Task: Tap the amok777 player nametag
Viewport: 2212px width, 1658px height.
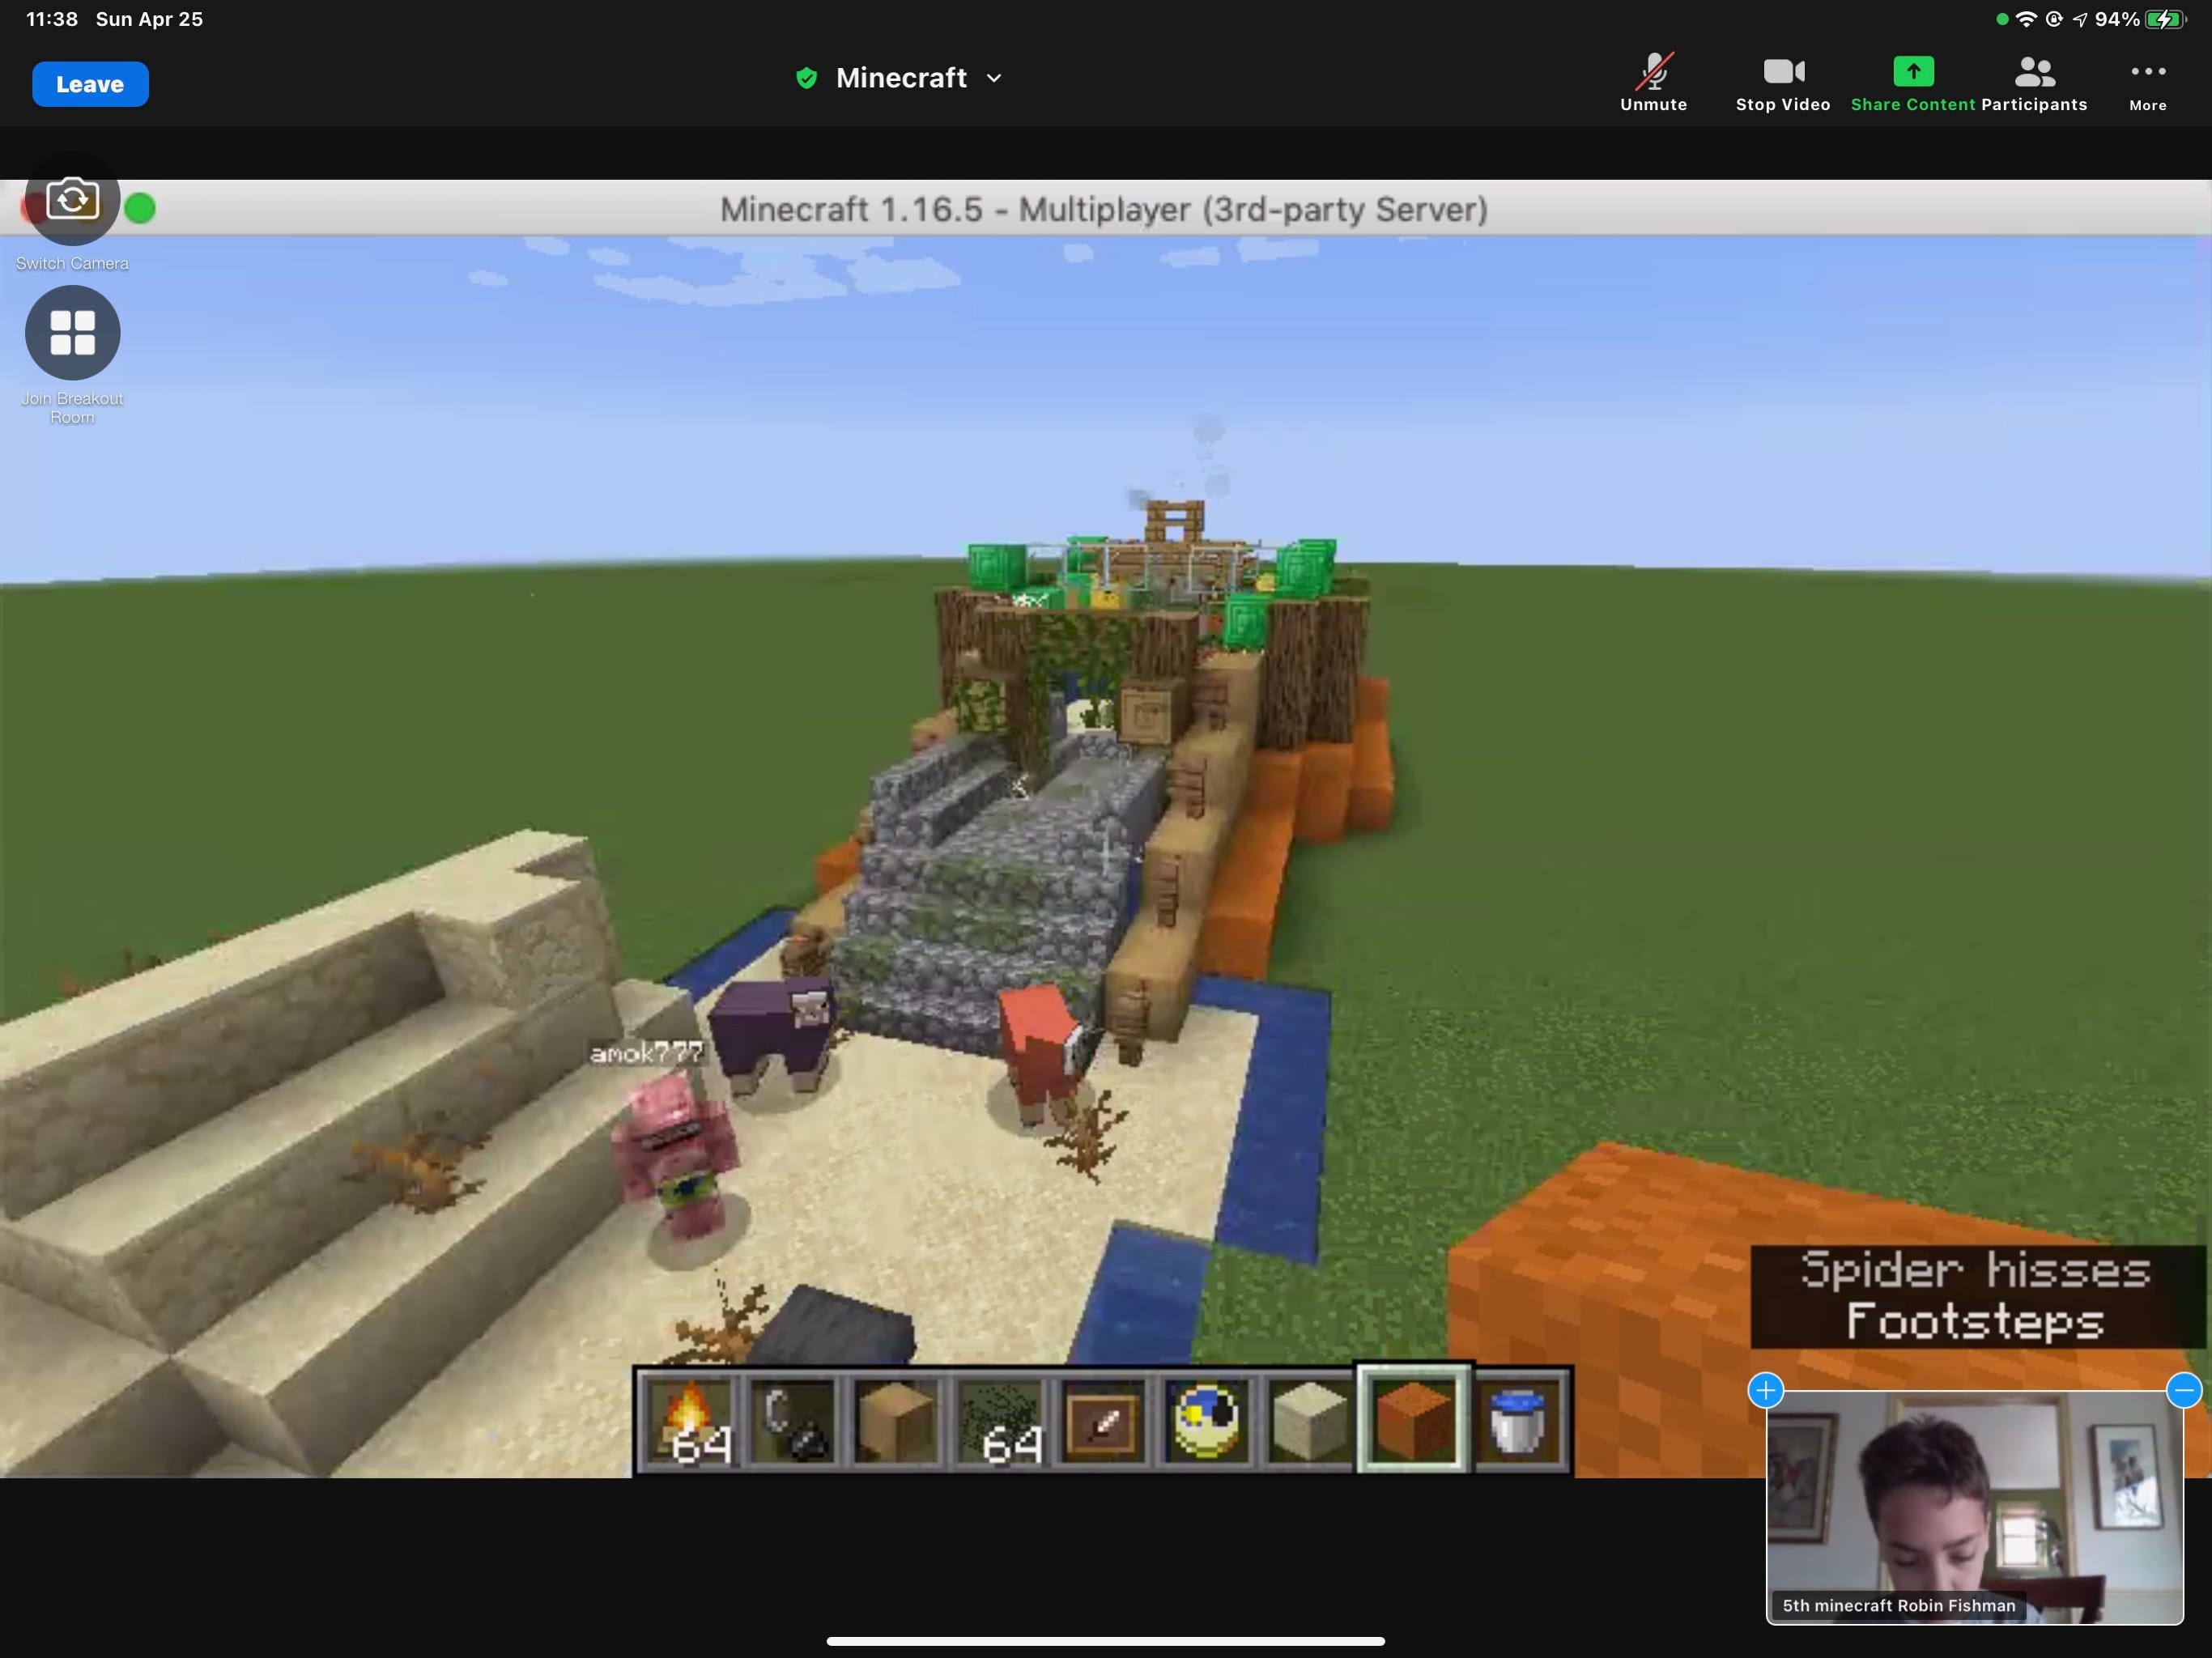Action: 647,1053
